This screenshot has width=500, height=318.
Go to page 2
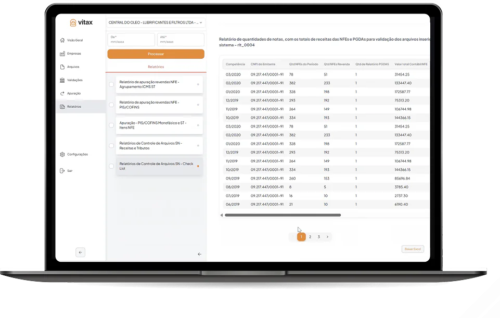(x=310, y=237)
